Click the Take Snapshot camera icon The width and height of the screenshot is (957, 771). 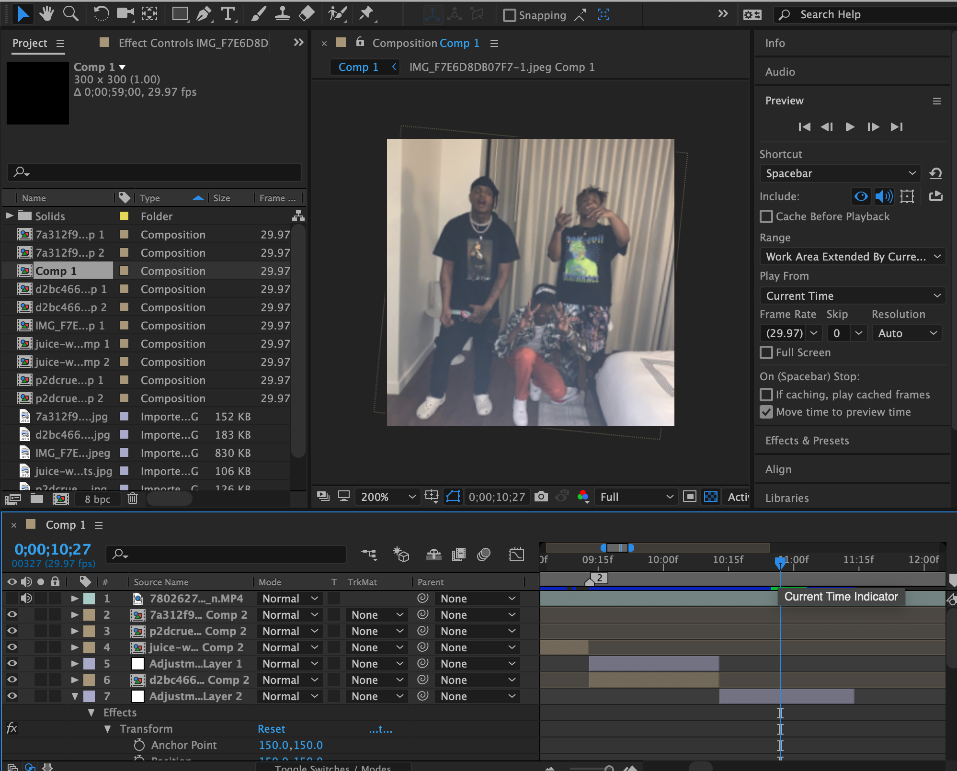pyautogui.click(x=541, y=497)
